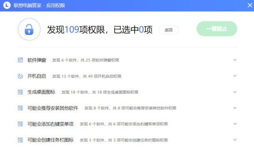Select the 软件弹窗 category label
This screenshot has height=153, width=254.
[x=37, y=60]
